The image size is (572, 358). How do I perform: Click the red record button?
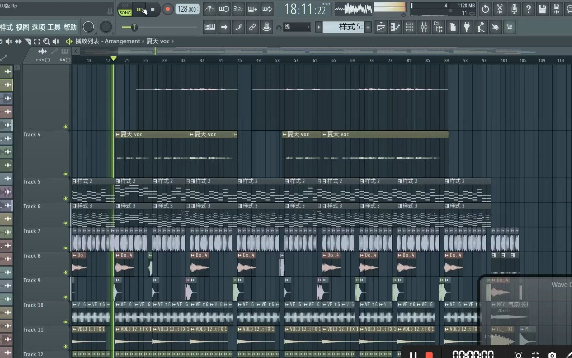(168, 10)
